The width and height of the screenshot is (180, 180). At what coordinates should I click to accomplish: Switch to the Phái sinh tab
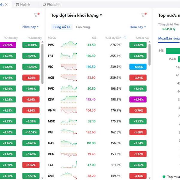52,4
